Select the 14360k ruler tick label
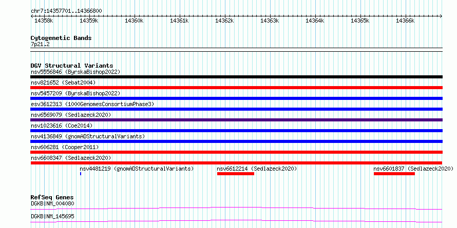457x228 pixels. [x=134, y=20]
